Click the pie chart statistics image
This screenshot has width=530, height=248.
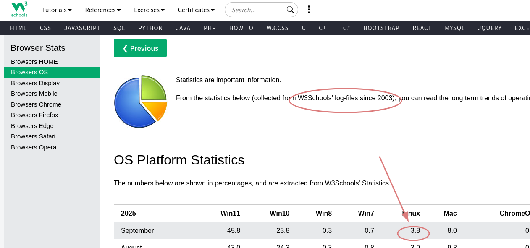(140, 101)
